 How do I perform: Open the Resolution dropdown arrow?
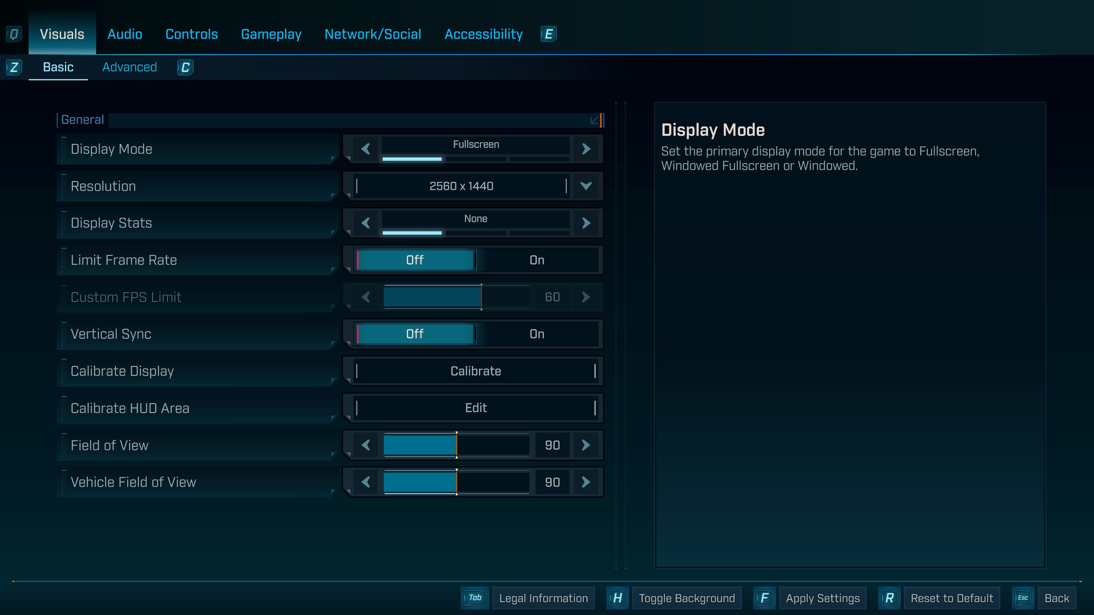pyautogui.click(x=586, y=186)
